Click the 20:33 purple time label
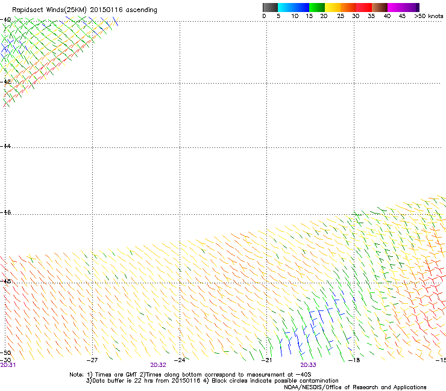The height and width of the screenshot is (391, 446). [309, 365]
